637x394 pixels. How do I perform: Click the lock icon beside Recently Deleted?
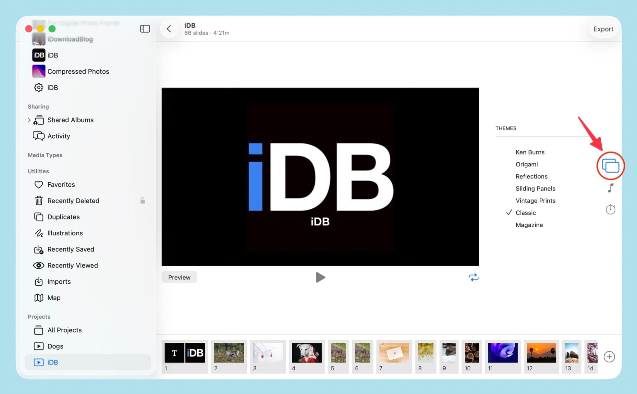(x=142, y=201)
